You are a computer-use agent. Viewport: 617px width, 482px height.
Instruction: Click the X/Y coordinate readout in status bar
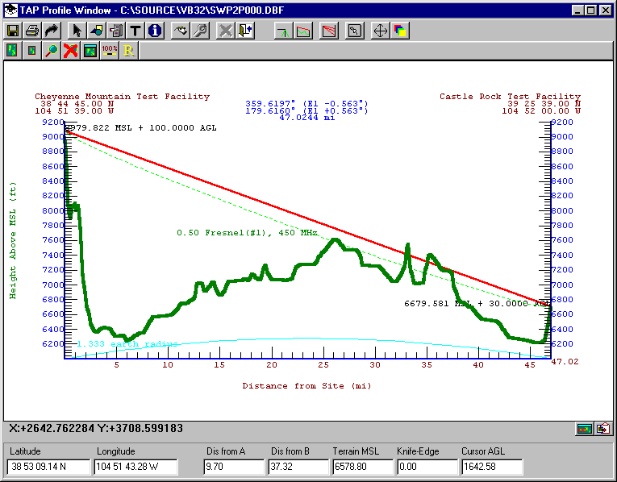[x=96, y=428]
